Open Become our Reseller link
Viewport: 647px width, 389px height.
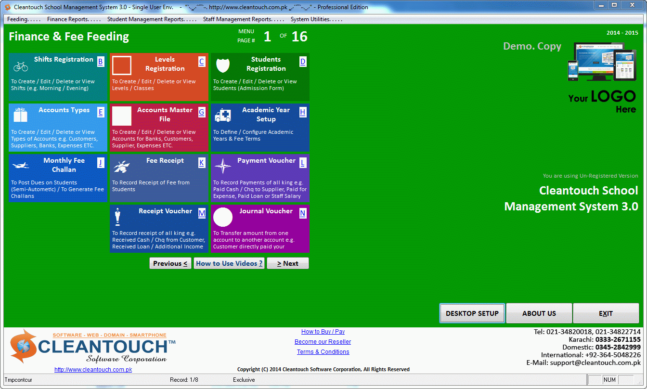pyautogui.click(x=323, y=342)
